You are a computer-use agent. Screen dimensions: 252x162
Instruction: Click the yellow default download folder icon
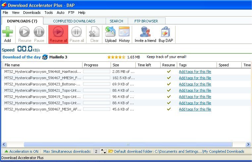click(x=111, y=151)
